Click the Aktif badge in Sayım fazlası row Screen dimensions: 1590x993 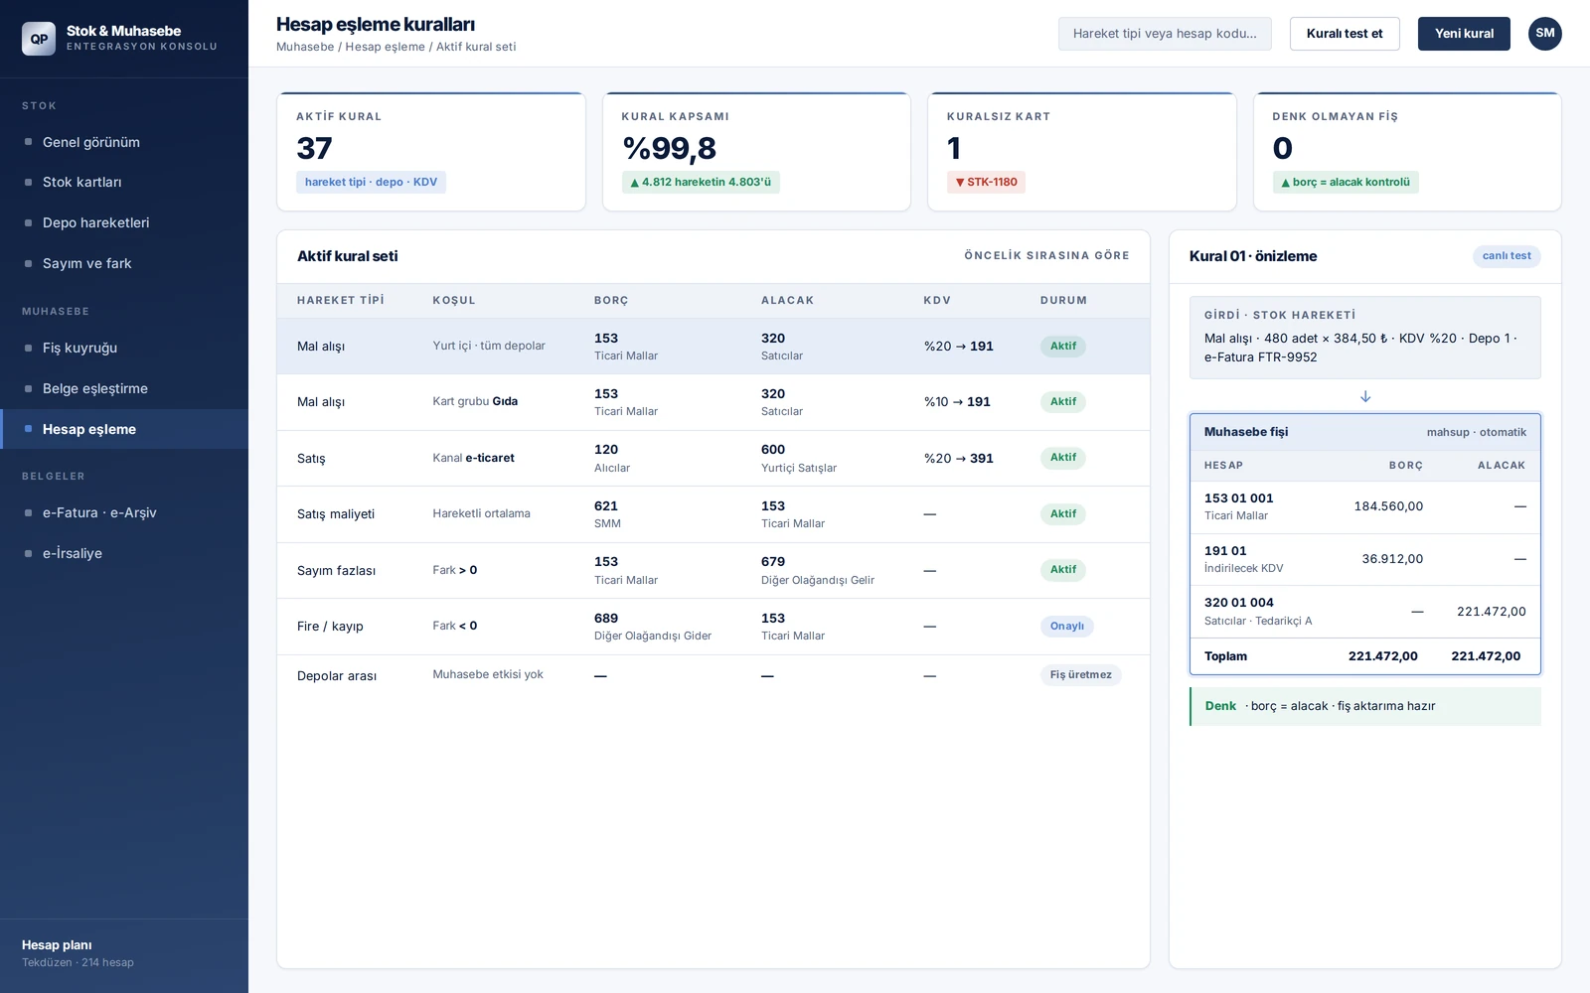click(x=1063, y=570)
